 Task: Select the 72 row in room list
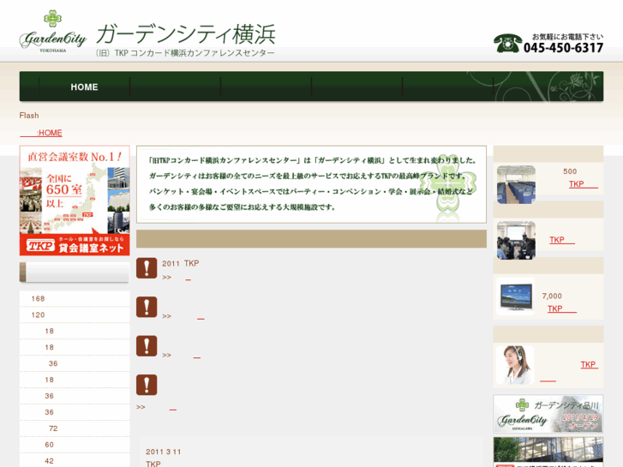point(75,428)
